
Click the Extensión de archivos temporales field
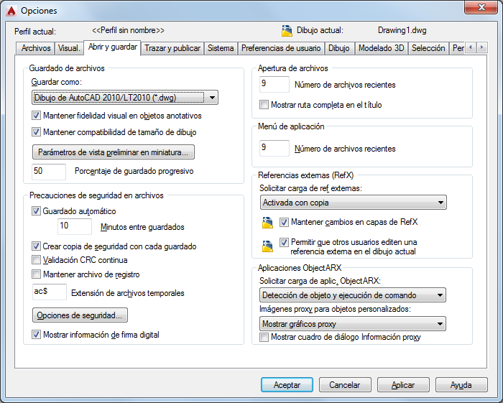[50, 292]
